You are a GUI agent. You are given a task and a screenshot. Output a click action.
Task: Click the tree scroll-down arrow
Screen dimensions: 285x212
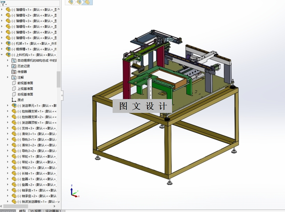58,202
